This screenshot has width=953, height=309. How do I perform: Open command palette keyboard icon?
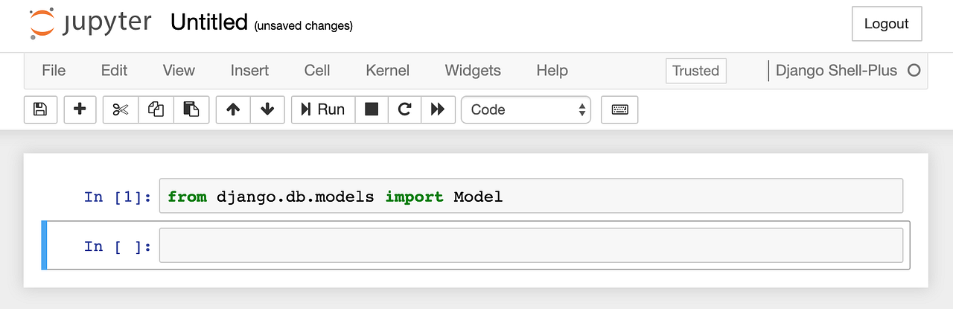619,109
